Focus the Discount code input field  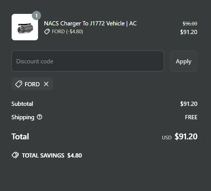click(x=88, y=61)
